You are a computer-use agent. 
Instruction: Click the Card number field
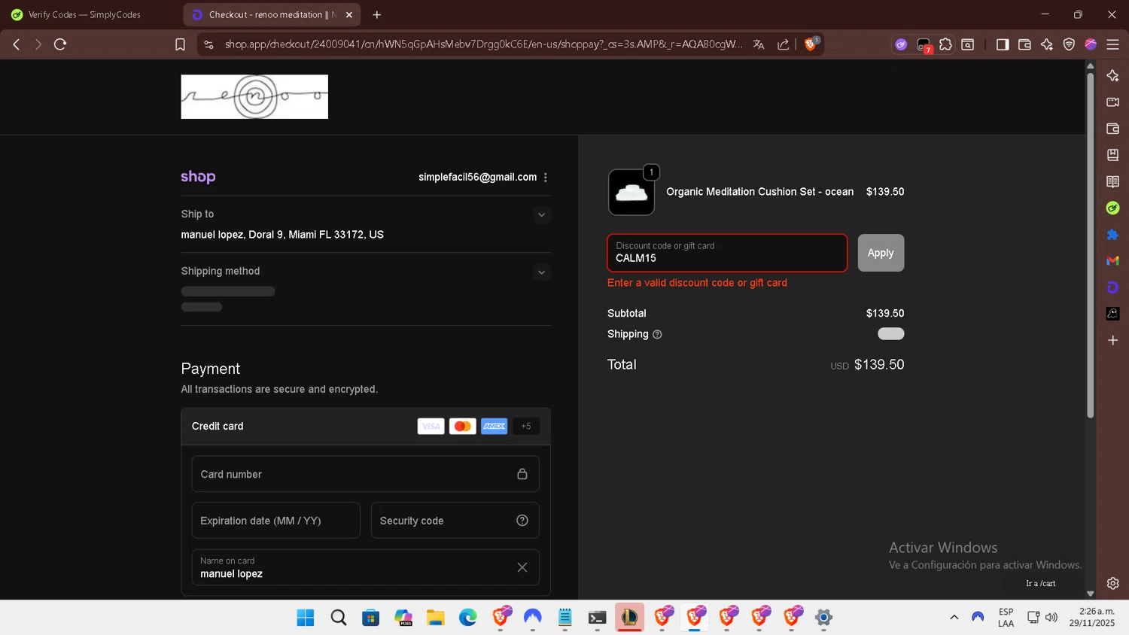[x=365, y=474]
